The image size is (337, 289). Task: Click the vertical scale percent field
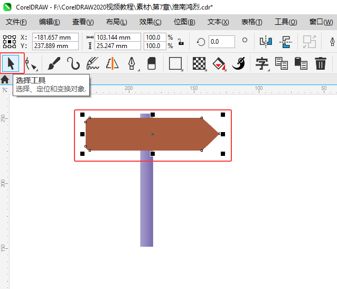pos(155,46)
